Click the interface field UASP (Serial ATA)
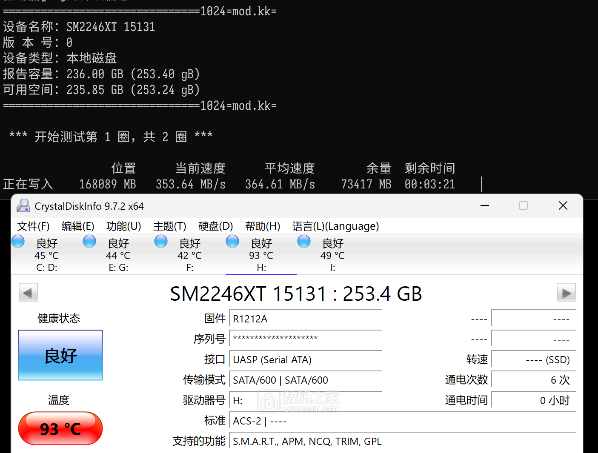Viewport: 598px width, 453px height. click(305, 360)
